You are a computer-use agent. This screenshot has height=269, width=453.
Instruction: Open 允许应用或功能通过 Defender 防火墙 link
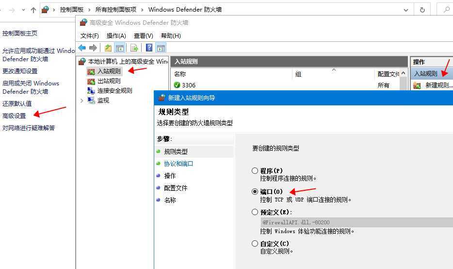click(38, 55)
